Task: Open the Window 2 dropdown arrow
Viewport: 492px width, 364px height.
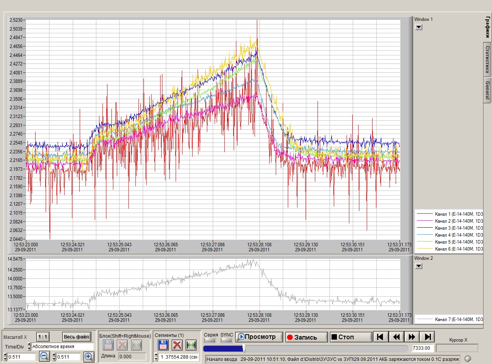Action: pyautogui.click(x=419, y=266)
